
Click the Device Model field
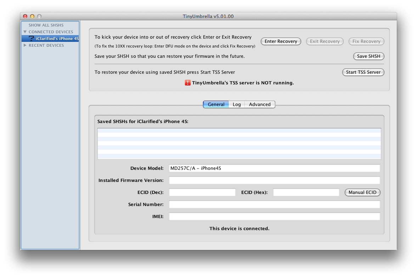(274, 168)
